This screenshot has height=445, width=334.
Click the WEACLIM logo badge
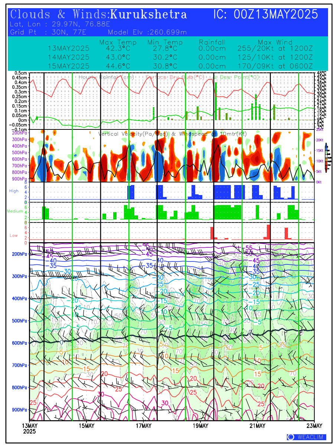click(x=307, y=437)
